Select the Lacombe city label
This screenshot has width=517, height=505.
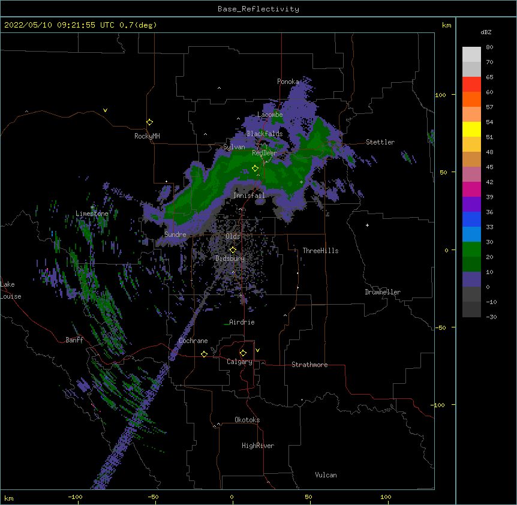[x=270, y=115]
